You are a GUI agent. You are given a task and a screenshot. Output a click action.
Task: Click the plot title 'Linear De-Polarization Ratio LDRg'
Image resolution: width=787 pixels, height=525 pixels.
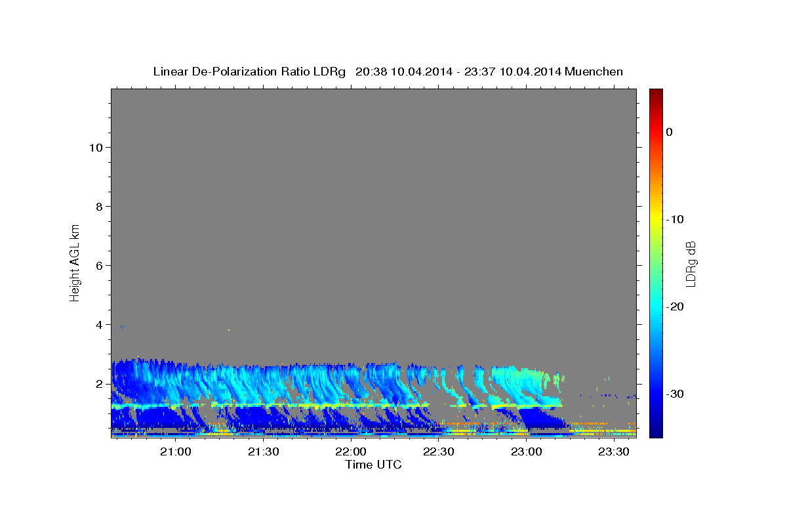click(249, 72)
